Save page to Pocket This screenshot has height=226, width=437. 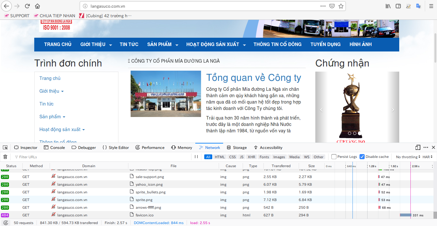click(332, 6)
